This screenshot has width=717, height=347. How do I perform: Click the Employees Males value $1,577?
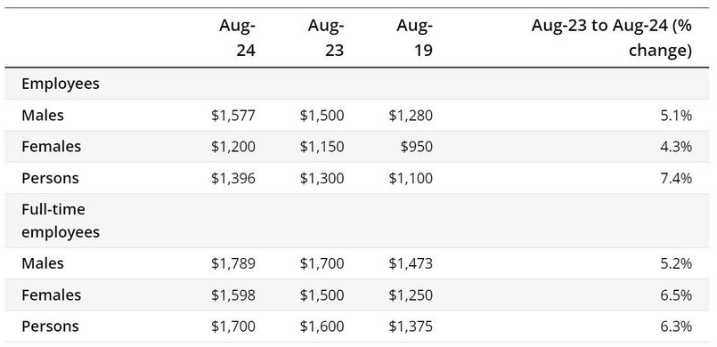(233, 116)
